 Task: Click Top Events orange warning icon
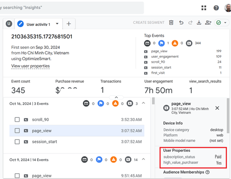pyautogui.click(x=175, y=43)
